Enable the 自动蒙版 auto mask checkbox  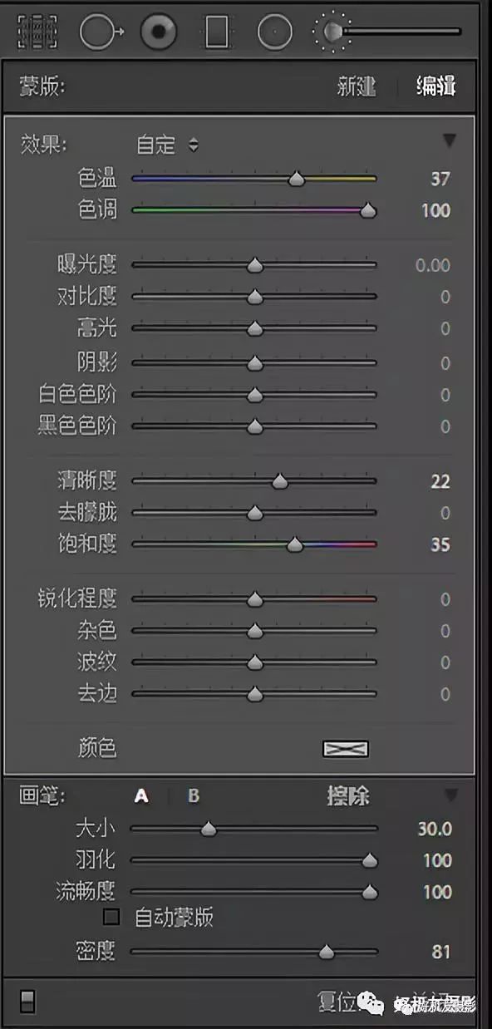click(109, 917)
